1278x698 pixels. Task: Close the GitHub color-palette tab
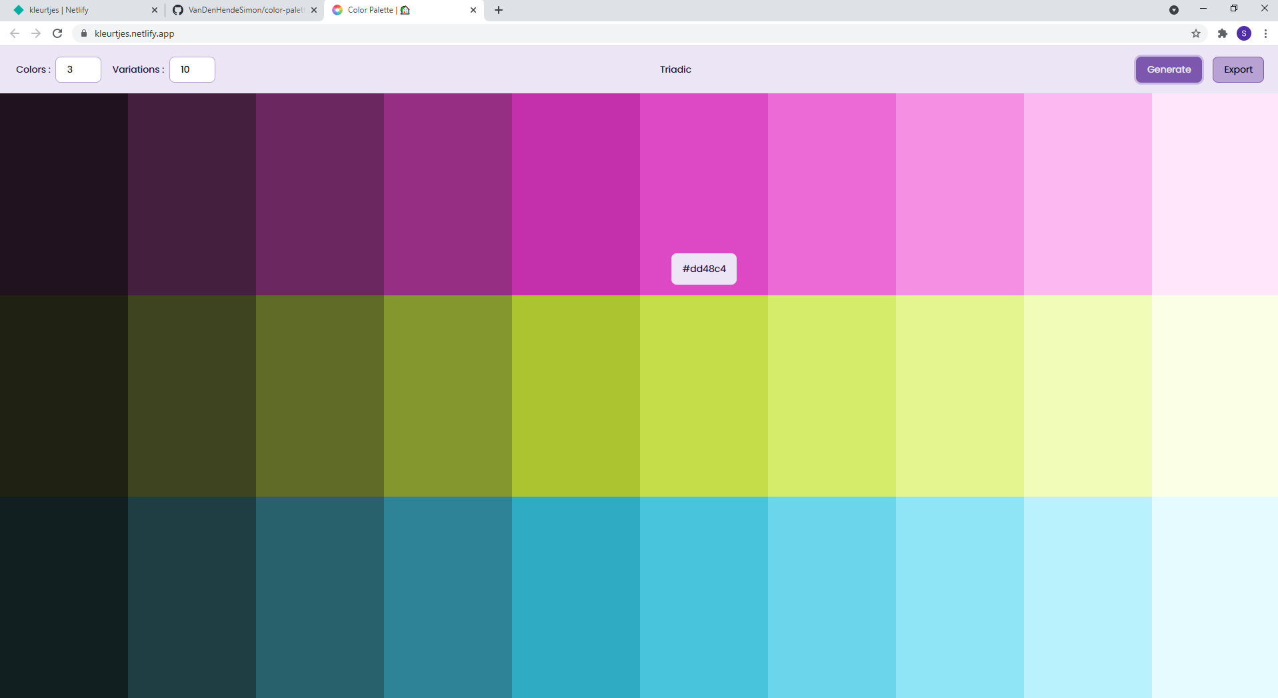(x=314, y=10)
